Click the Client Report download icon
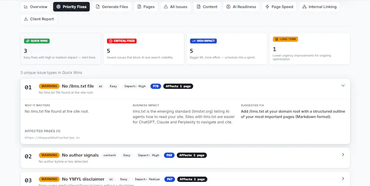 pyautogui.click(x=26, y=19)
